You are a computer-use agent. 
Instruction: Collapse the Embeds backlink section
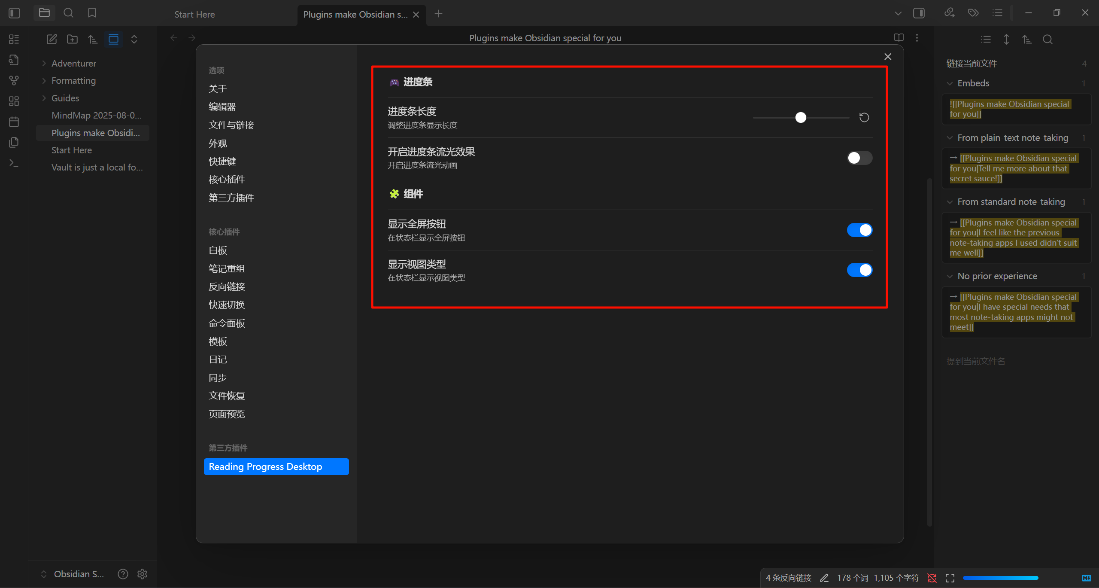click(950, 83)
